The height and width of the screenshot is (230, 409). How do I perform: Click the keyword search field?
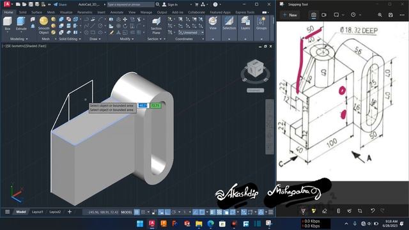130,4
